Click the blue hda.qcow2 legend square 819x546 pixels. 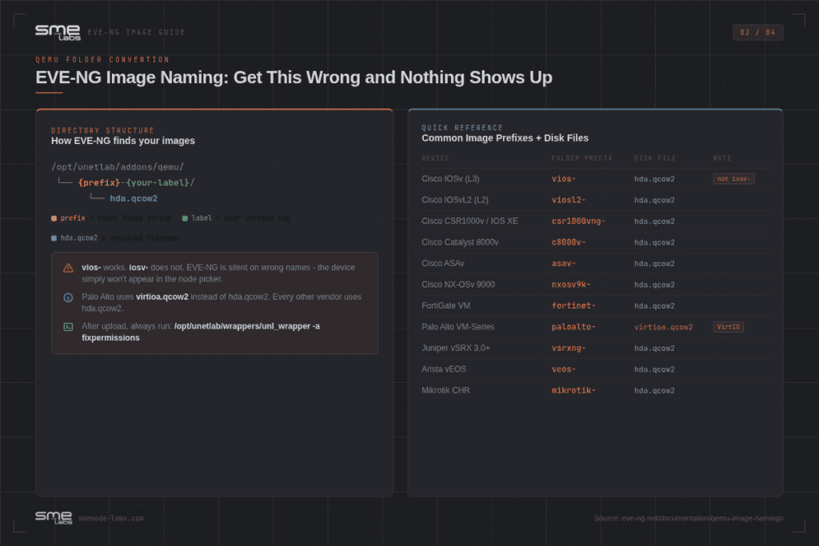coord(54,238)
